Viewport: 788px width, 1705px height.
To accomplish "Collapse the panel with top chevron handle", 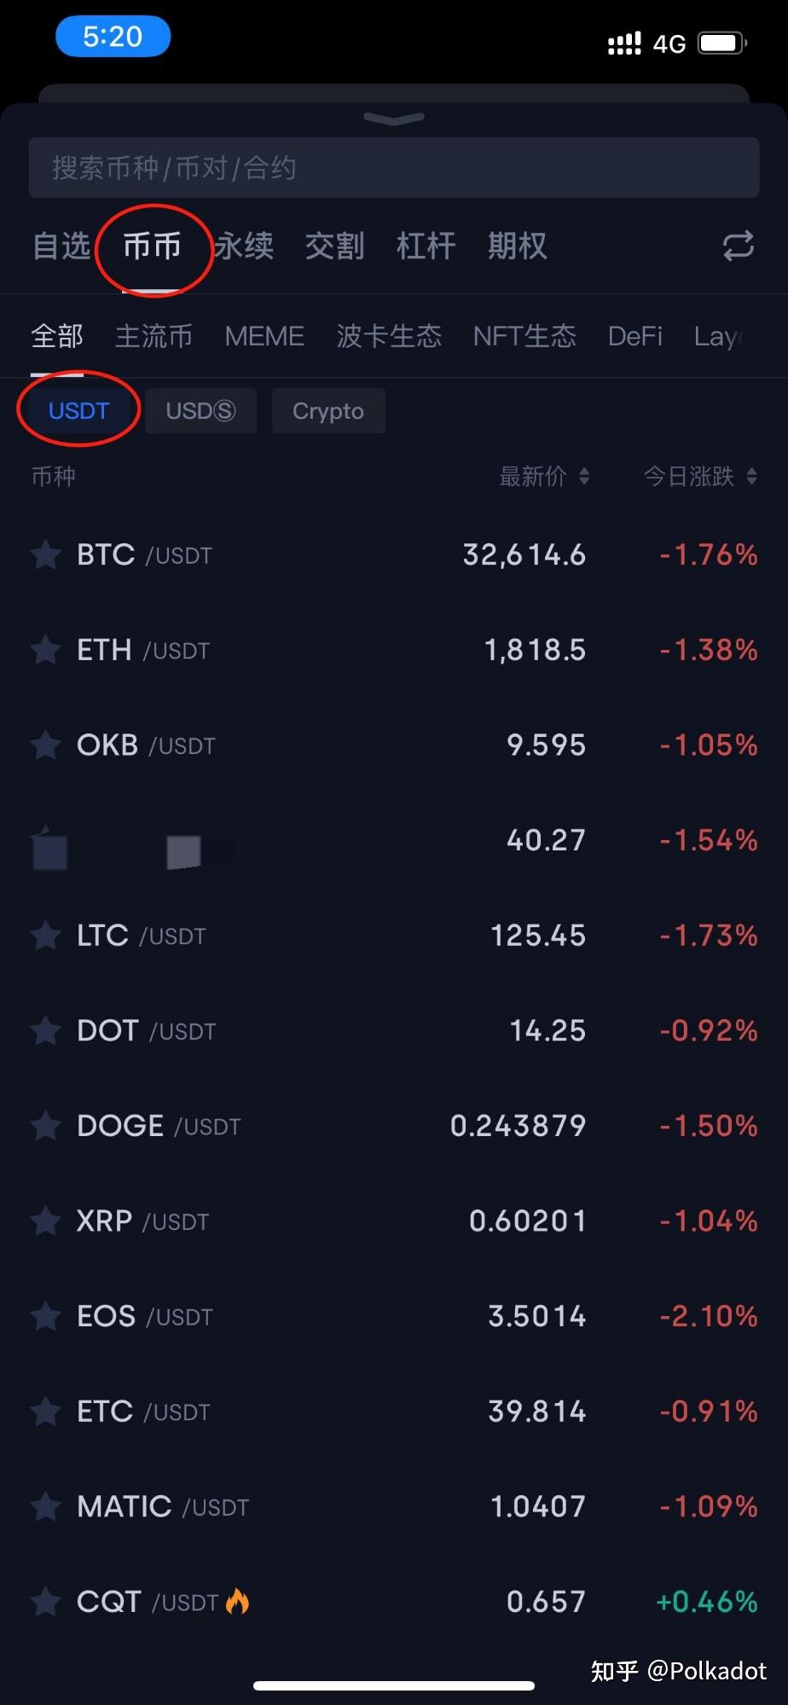I will (393, 118).
